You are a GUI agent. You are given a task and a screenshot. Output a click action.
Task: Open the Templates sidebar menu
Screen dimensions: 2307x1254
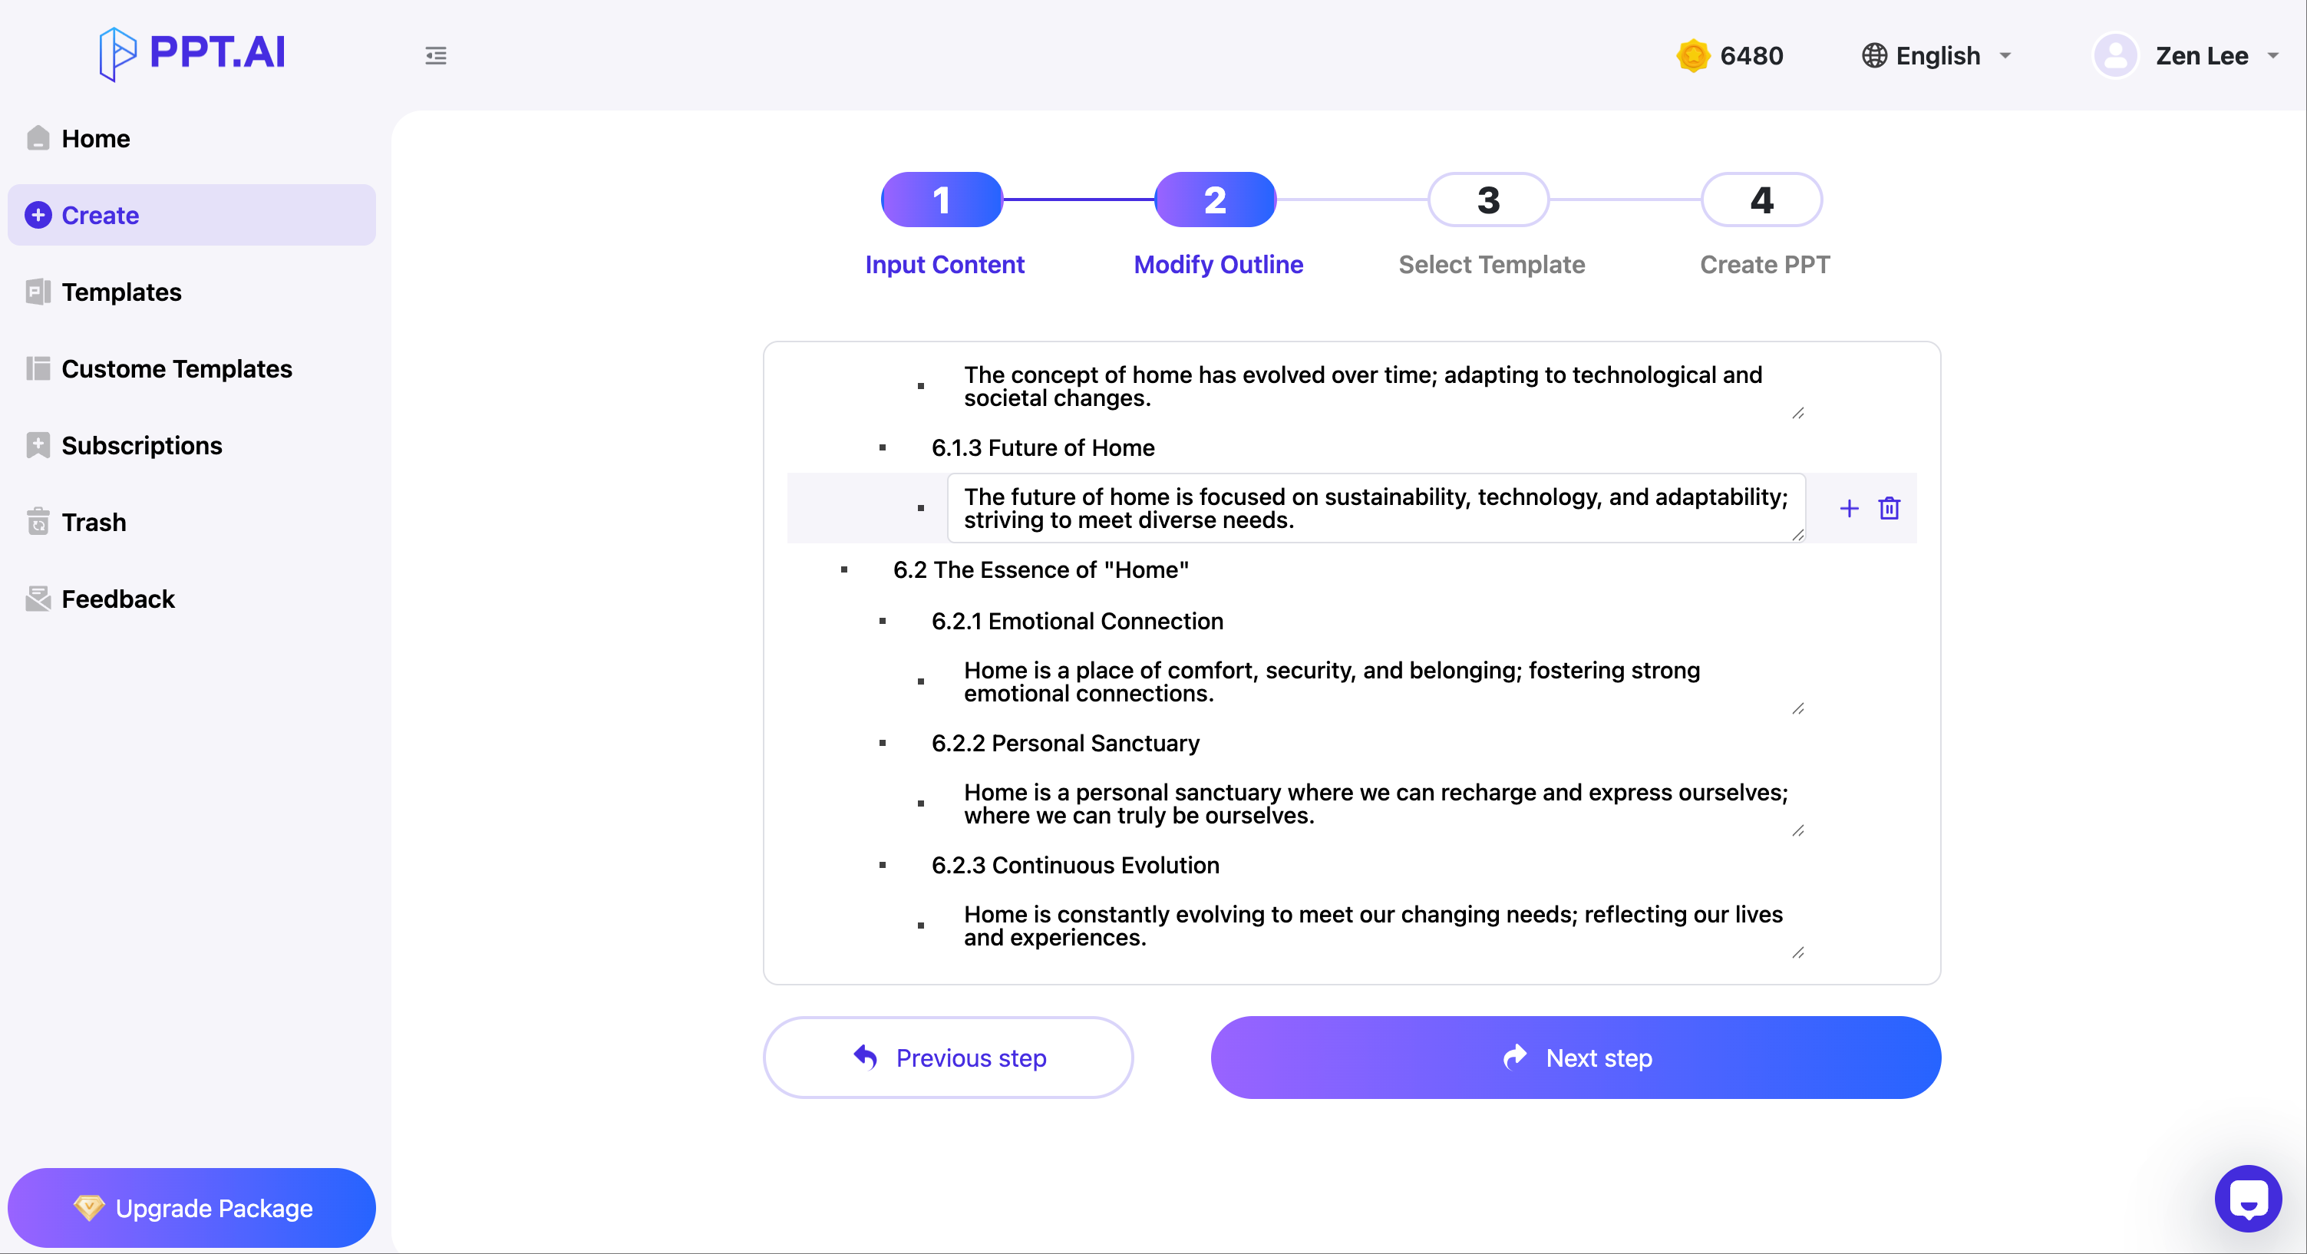pos(121,292)
